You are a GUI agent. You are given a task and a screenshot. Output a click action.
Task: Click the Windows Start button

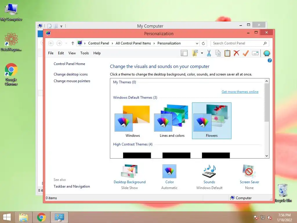[7, 217]
